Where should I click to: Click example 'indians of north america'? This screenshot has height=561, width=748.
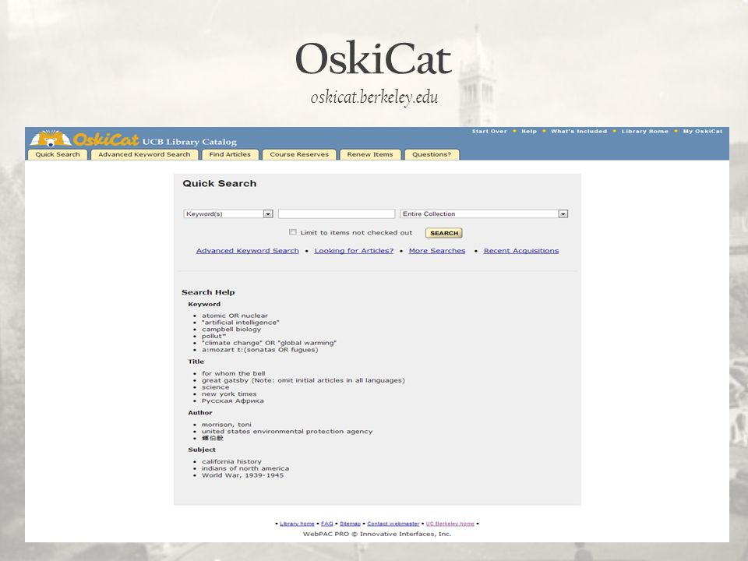click(245, 468)
